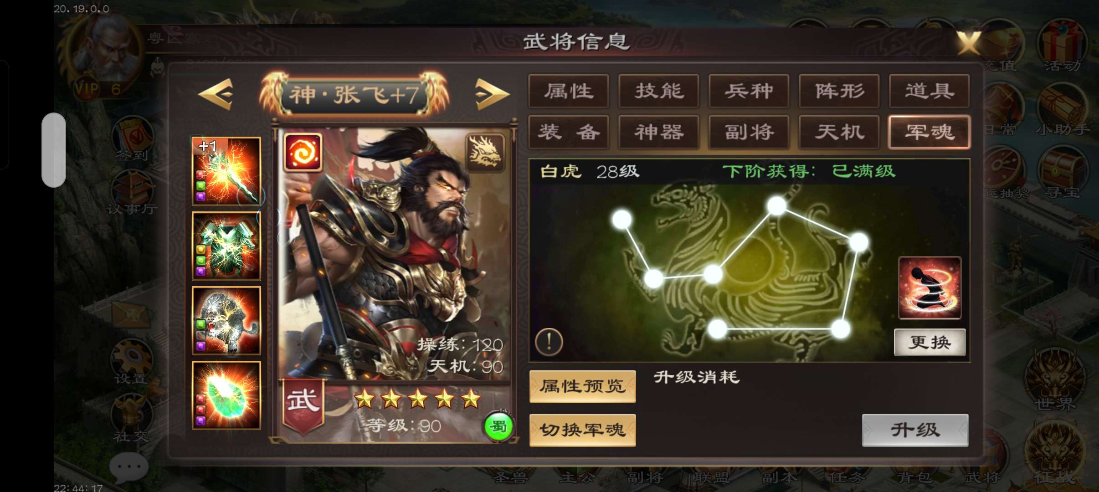This screenshot has height=492, width=1099.
Task: Click the 属性预览 button
Action: click(x=583, y=386)
